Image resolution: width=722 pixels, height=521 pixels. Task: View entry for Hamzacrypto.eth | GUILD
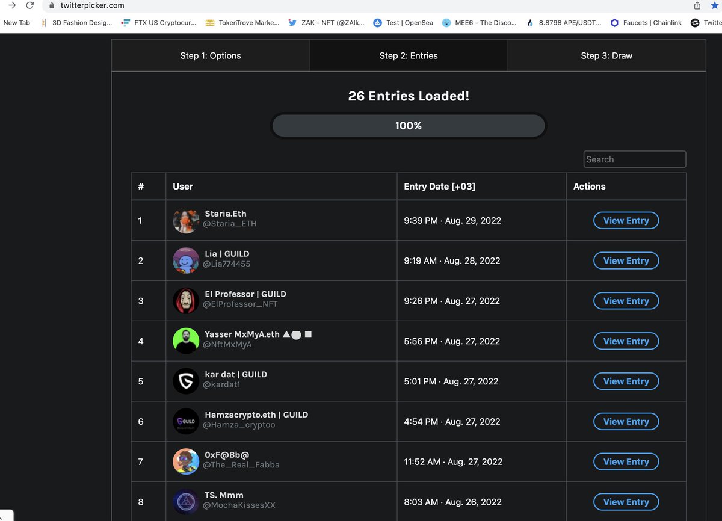[626, 422]
